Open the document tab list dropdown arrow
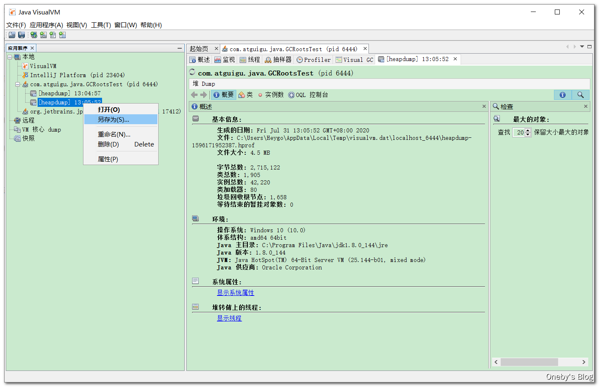This screenshot has height=387, width=599. (582, 47)
